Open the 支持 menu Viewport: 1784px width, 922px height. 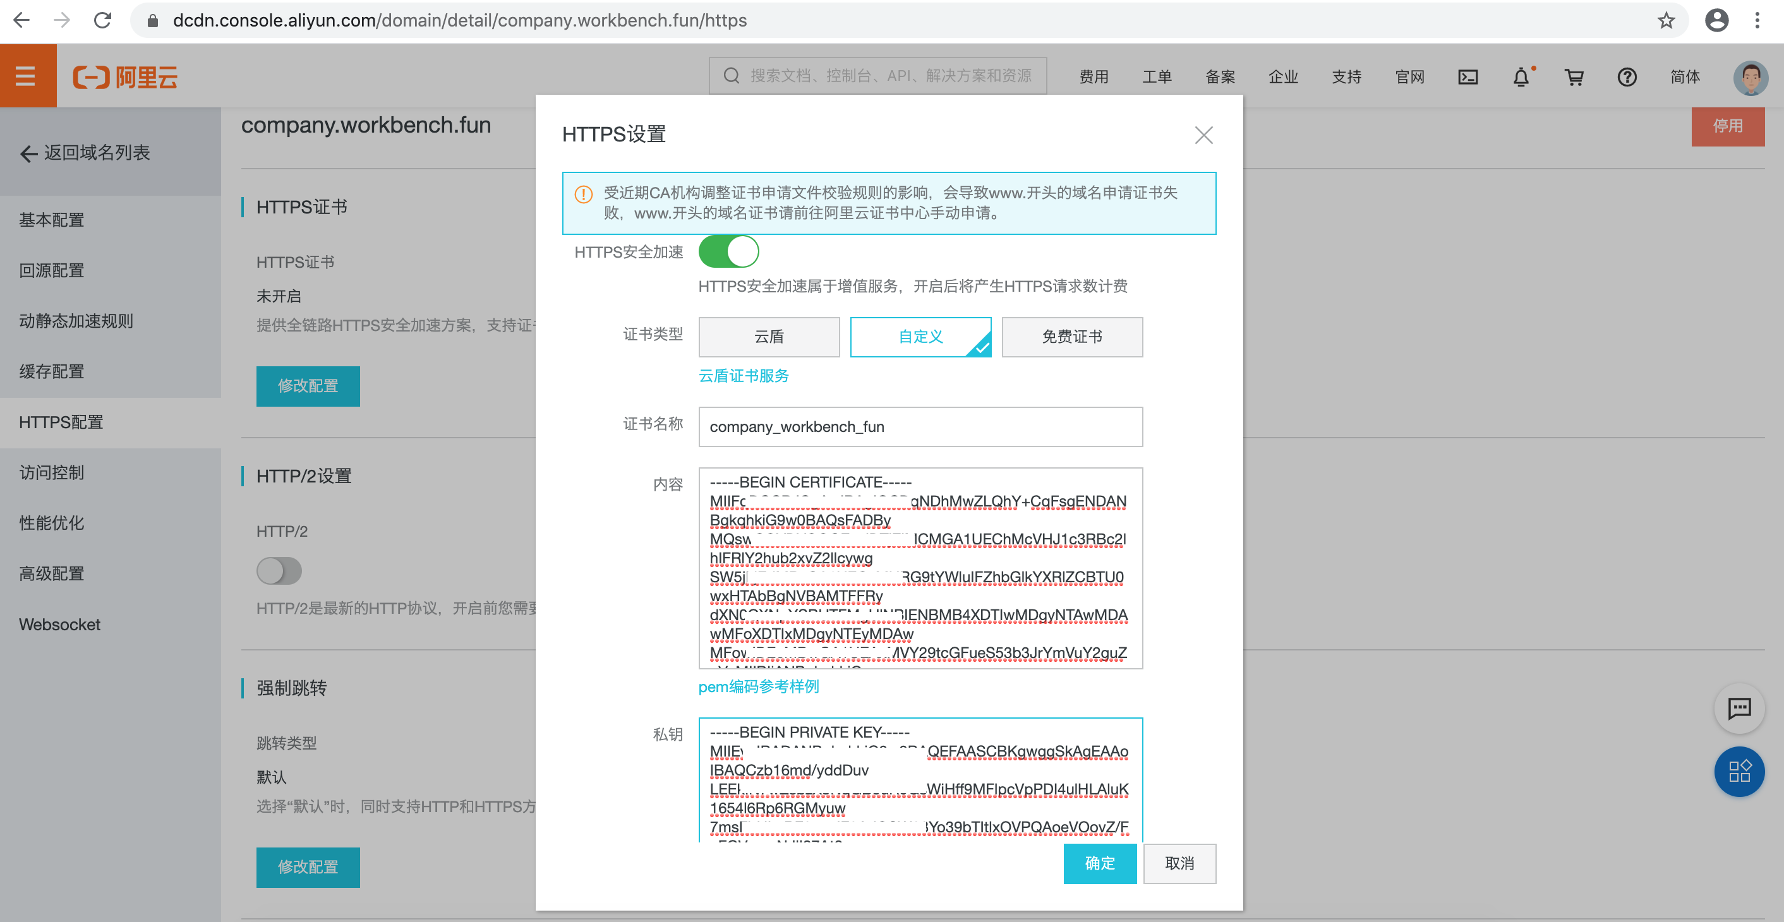[1346, 77]
